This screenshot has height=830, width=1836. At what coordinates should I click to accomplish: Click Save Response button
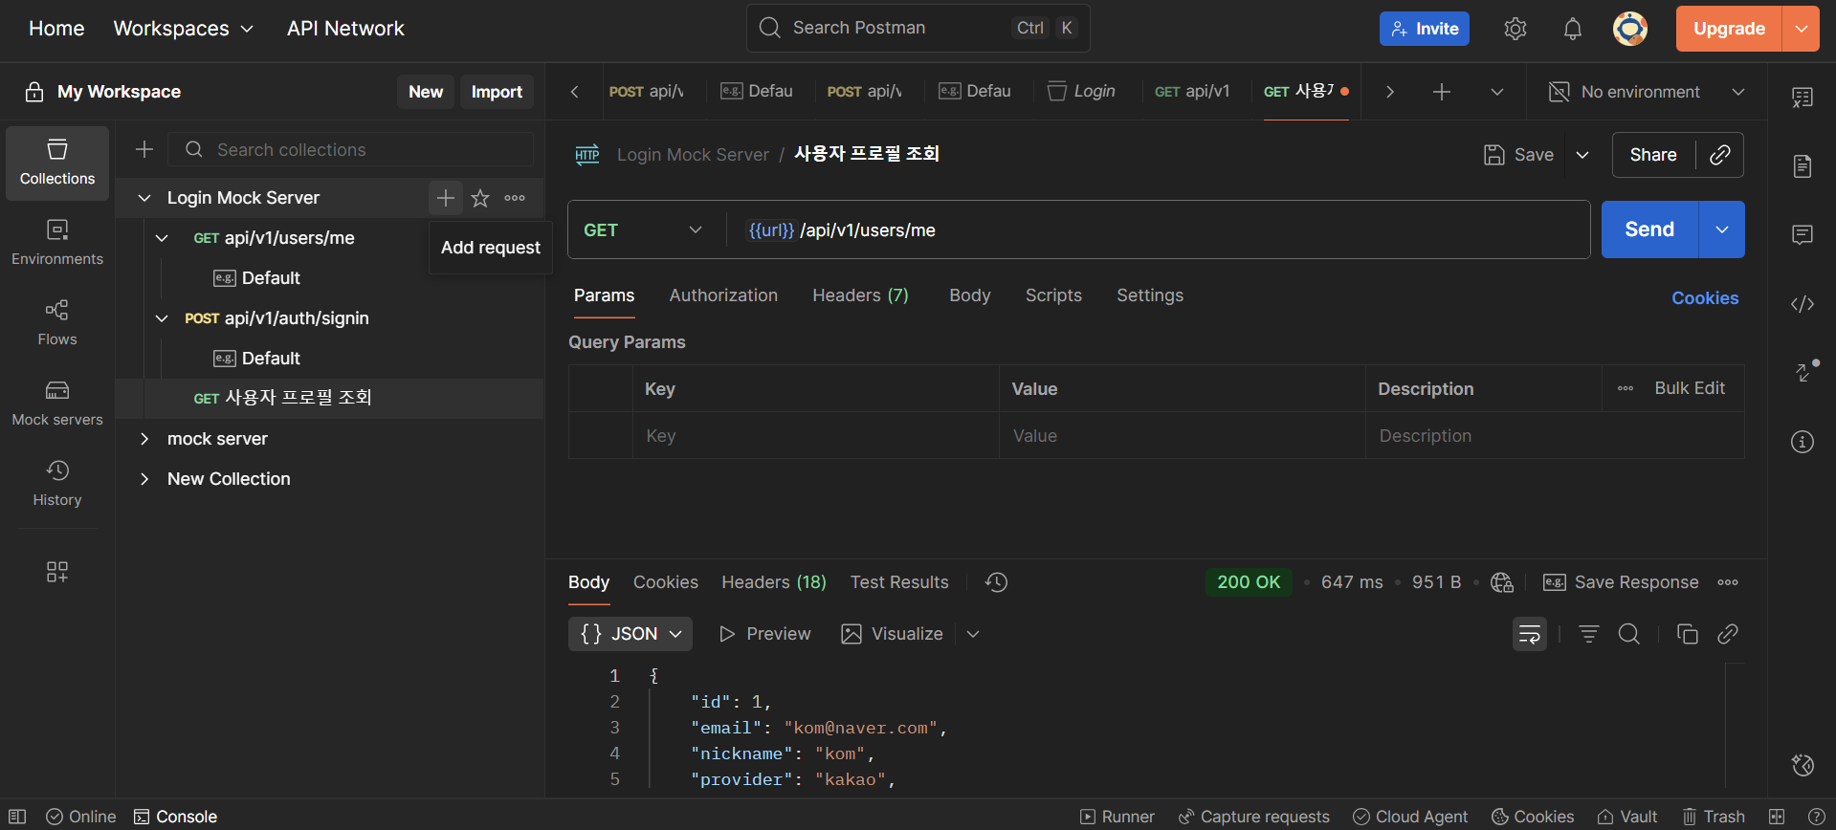[1621, 582]
